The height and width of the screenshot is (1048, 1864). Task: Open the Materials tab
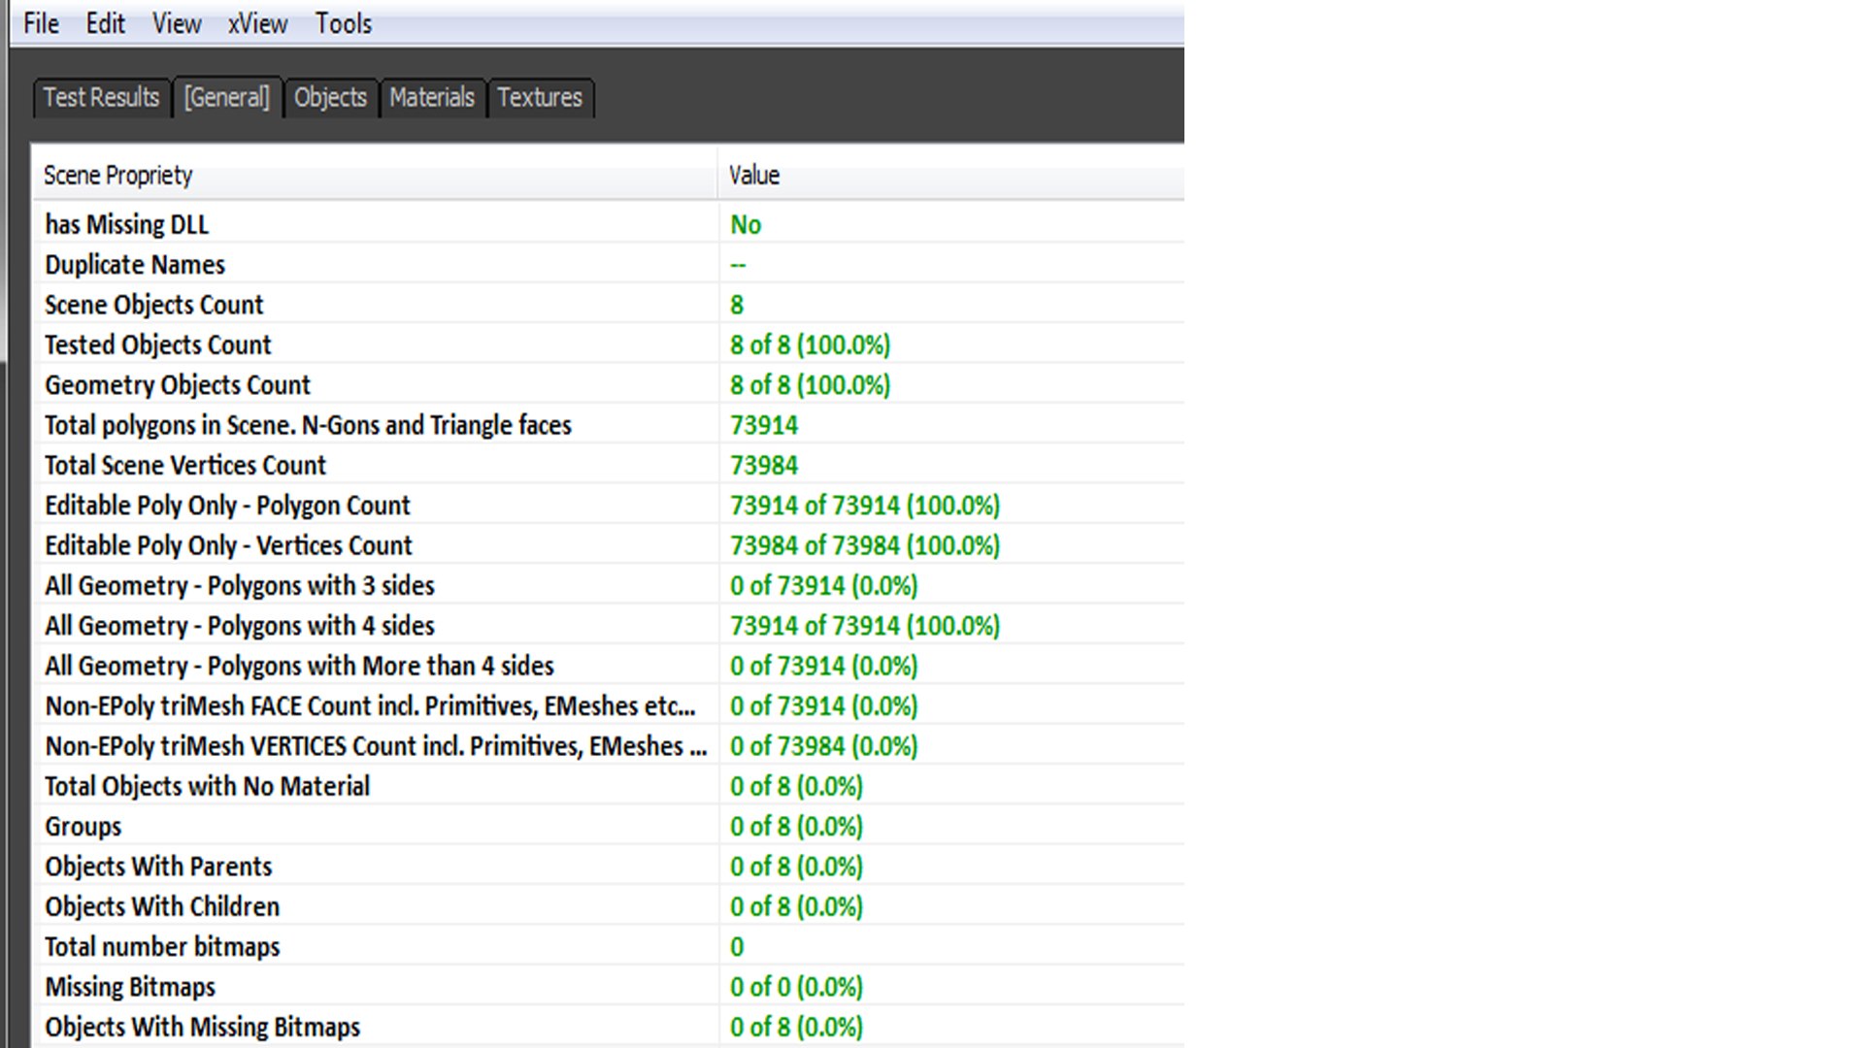click(432, 98)
